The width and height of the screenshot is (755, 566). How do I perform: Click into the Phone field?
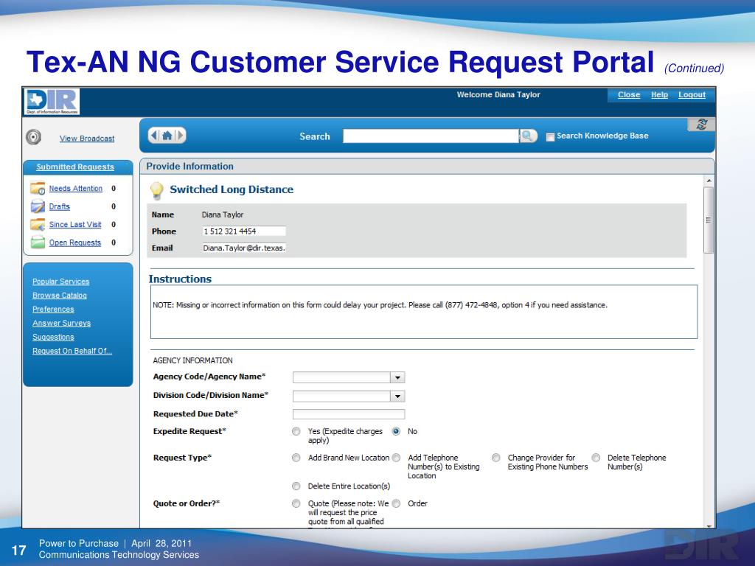click(244, 231)
